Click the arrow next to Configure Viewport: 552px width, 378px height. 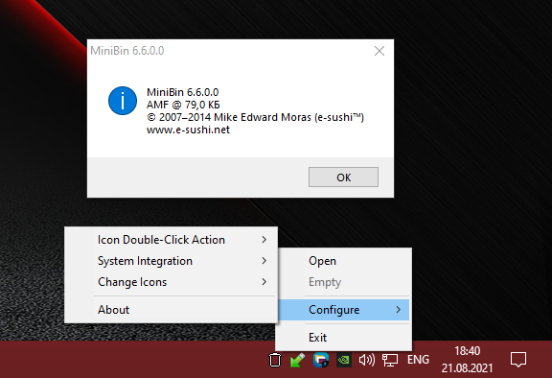[x=398, y=310]
